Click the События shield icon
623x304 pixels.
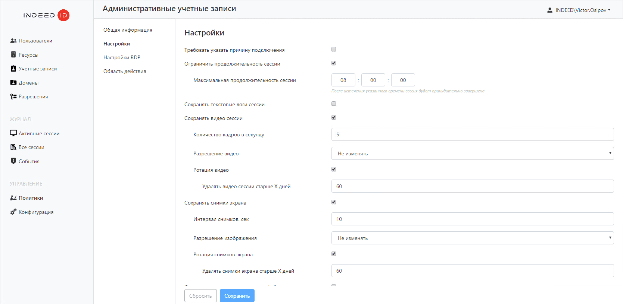pos(13,161)
